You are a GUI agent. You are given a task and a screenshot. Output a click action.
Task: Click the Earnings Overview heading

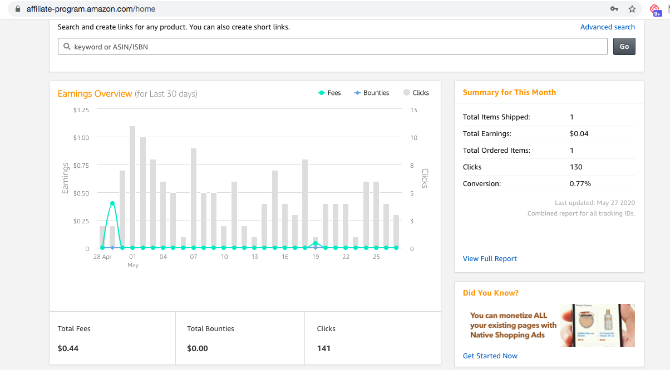click(x=95, y=93)
